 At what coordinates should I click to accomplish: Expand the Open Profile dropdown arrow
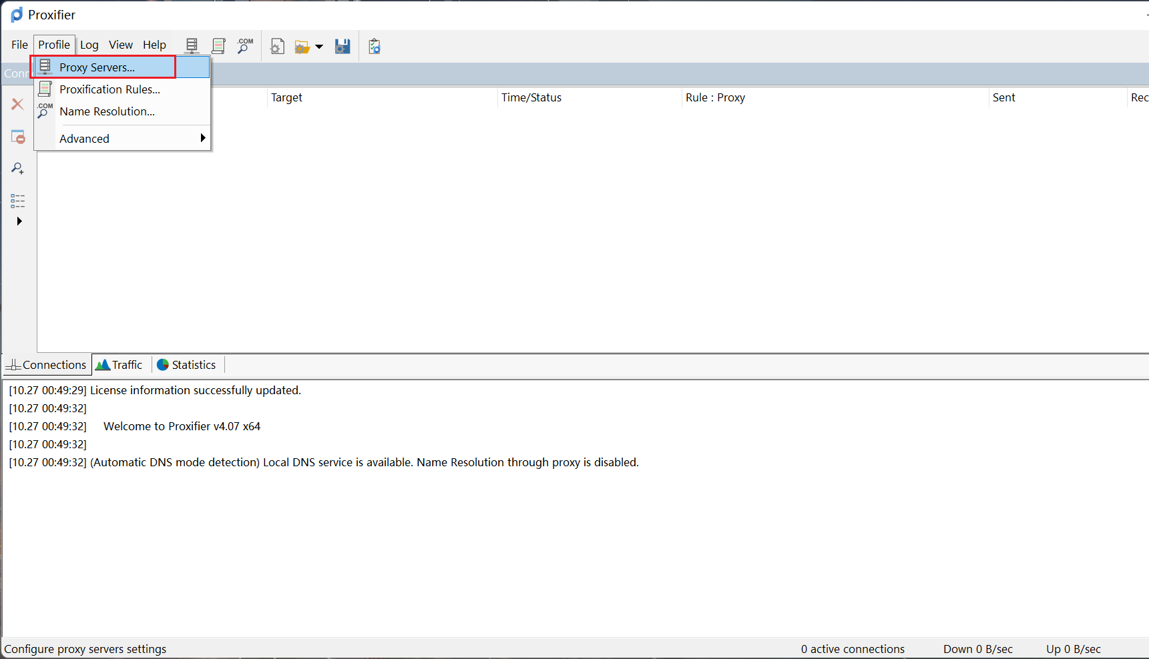coord(319,47)
